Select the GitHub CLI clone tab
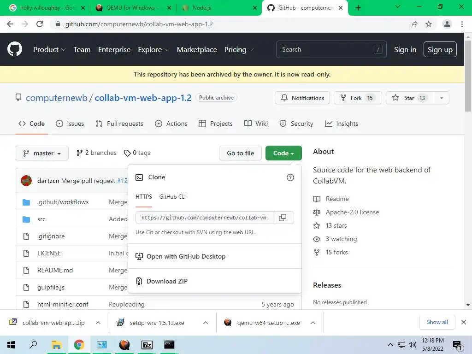The width and height of the screenshot is (472, 354). point(172,197)
